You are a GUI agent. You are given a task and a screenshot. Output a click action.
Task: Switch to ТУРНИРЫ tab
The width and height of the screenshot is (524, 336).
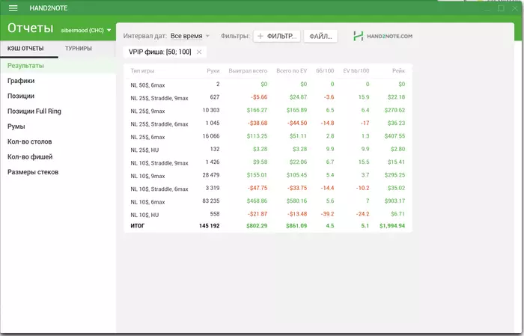78,49
